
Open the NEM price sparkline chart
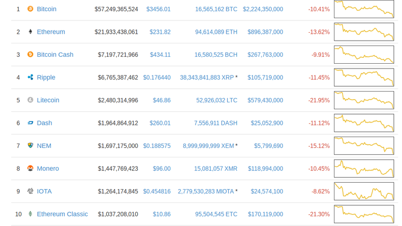pyautogui.click(x=363, y=146)
